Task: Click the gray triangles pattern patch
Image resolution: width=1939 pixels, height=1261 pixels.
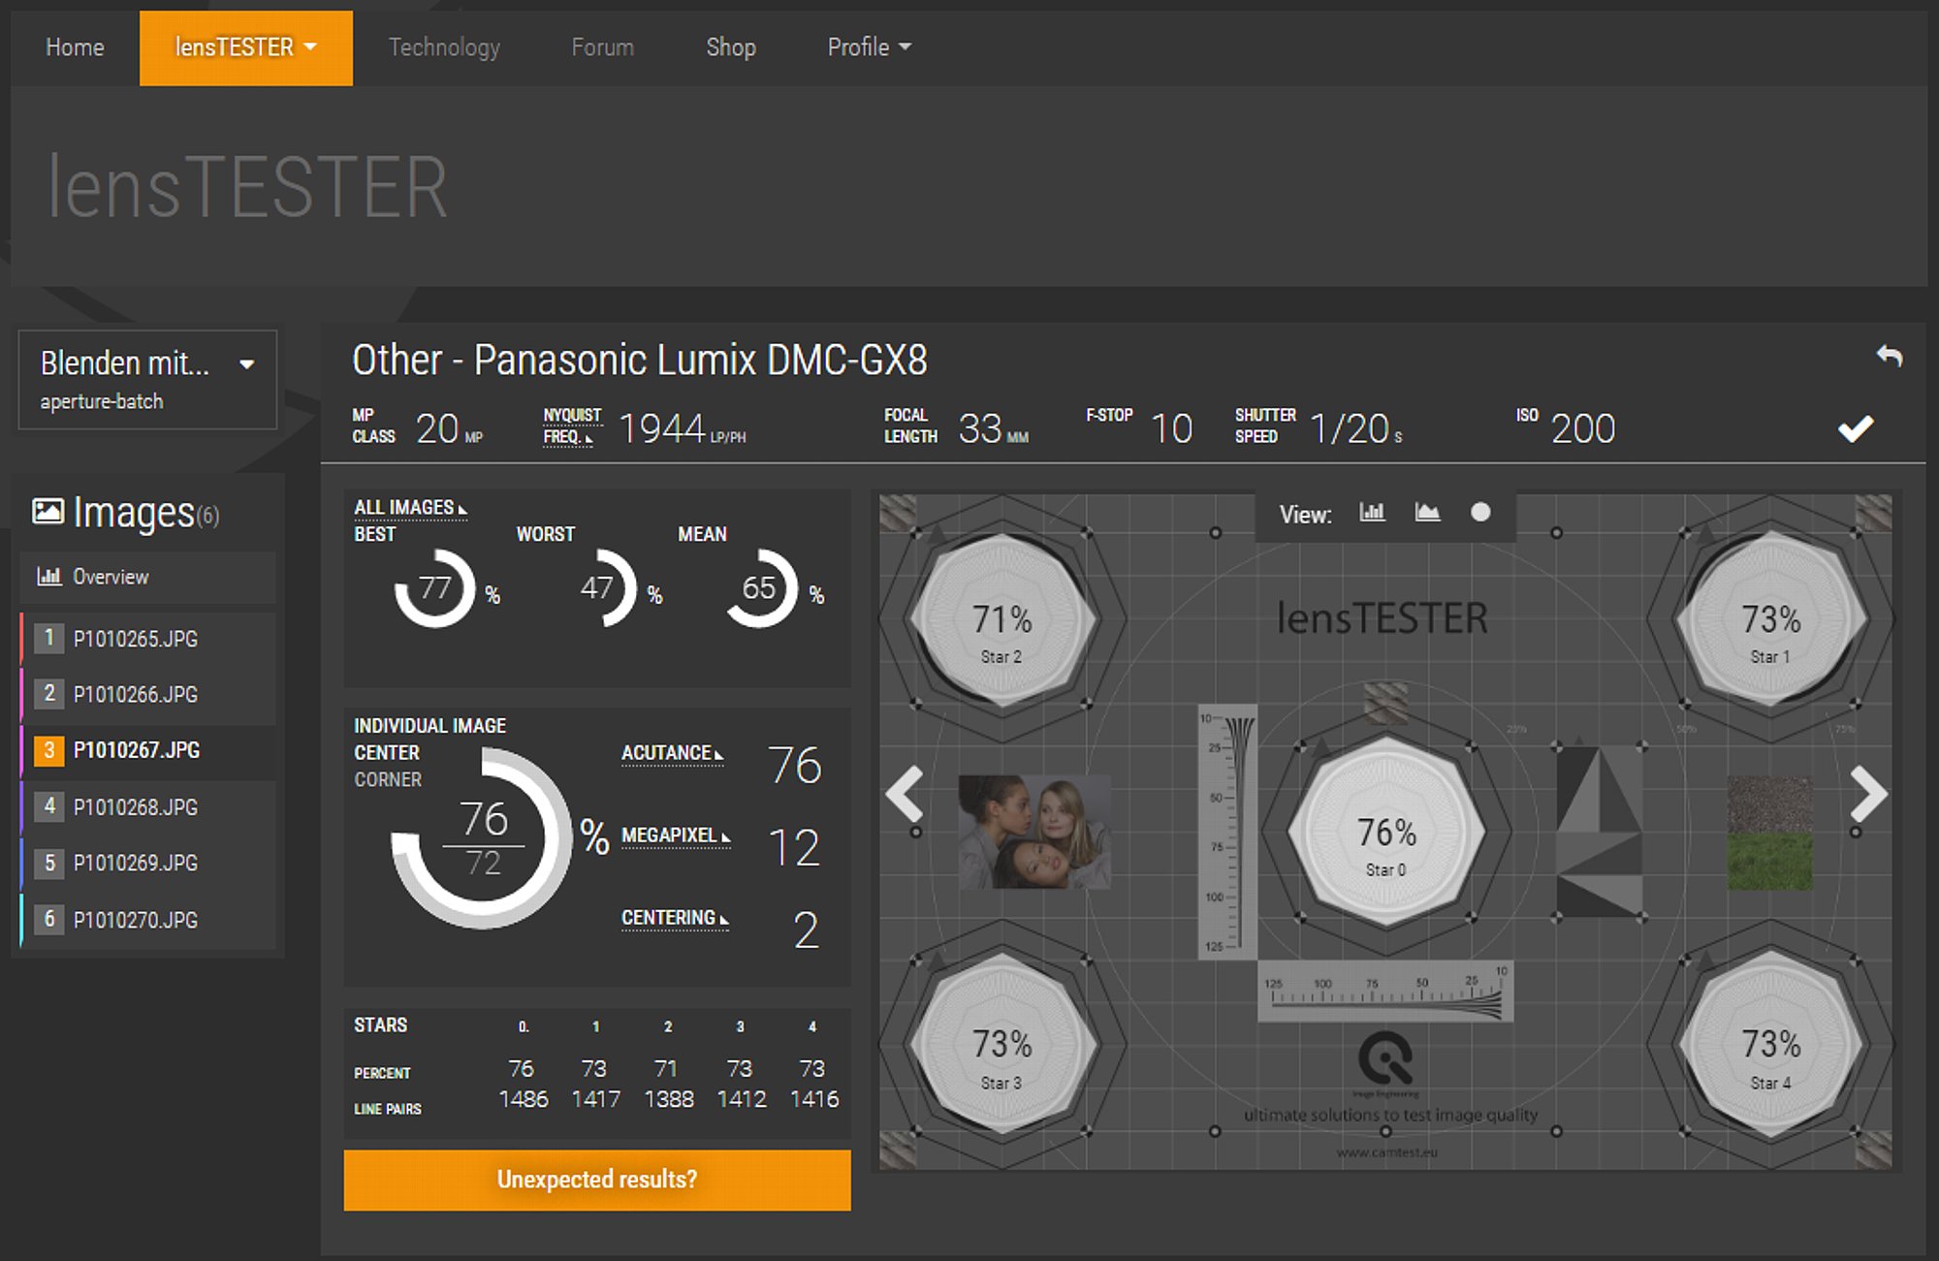Action: pos(1599,833)
